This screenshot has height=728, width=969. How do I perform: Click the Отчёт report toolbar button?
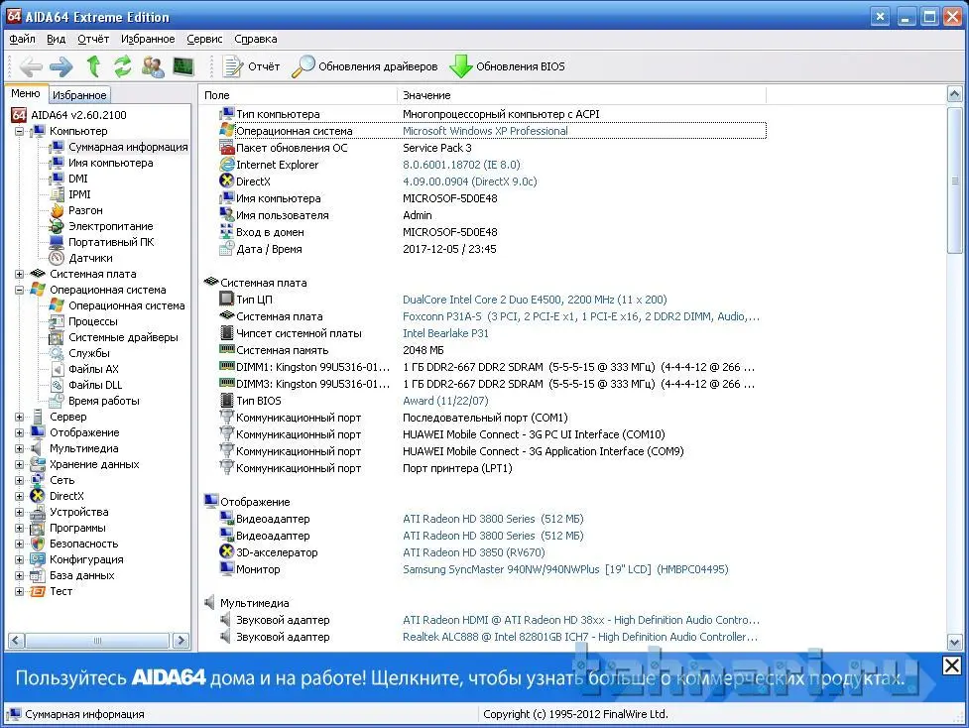[252, 66]
